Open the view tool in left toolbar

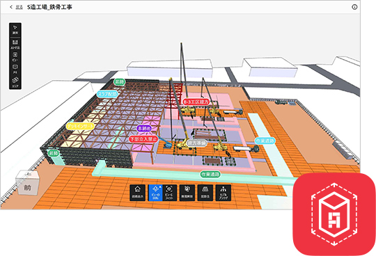pyautogui.click(x=15, y=57)
